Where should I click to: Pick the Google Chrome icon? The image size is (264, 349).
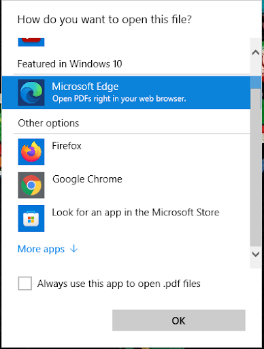coord(31,185)
